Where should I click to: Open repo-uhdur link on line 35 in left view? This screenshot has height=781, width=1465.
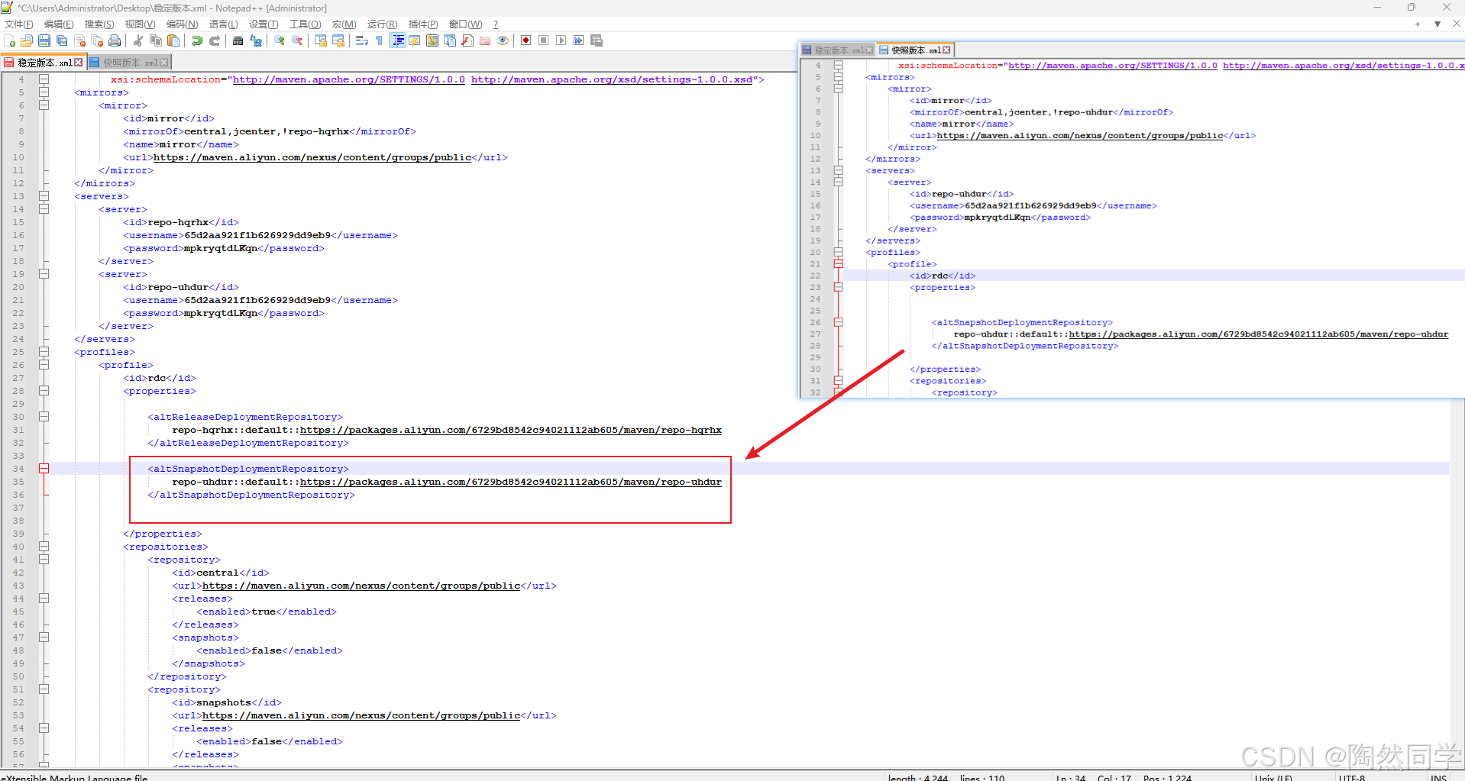pos(511,482)
